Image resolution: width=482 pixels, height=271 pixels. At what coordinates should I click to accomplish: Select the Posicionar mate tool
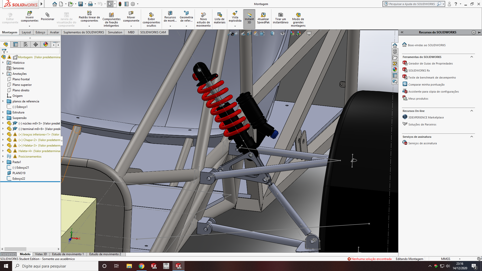tap(47, 17)
